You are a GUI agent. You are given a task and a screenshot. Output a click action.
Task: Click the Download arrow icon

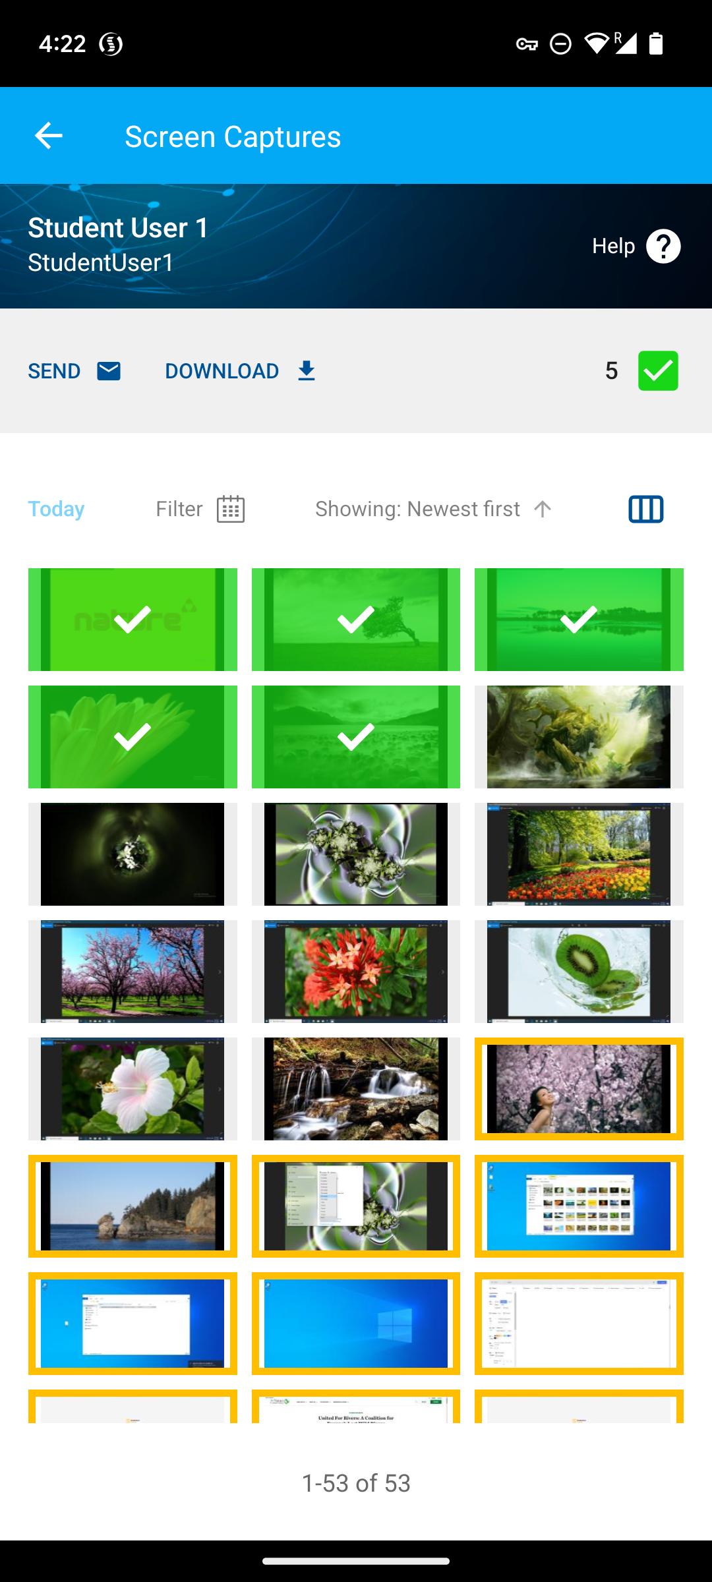click(x=307, y=371)
